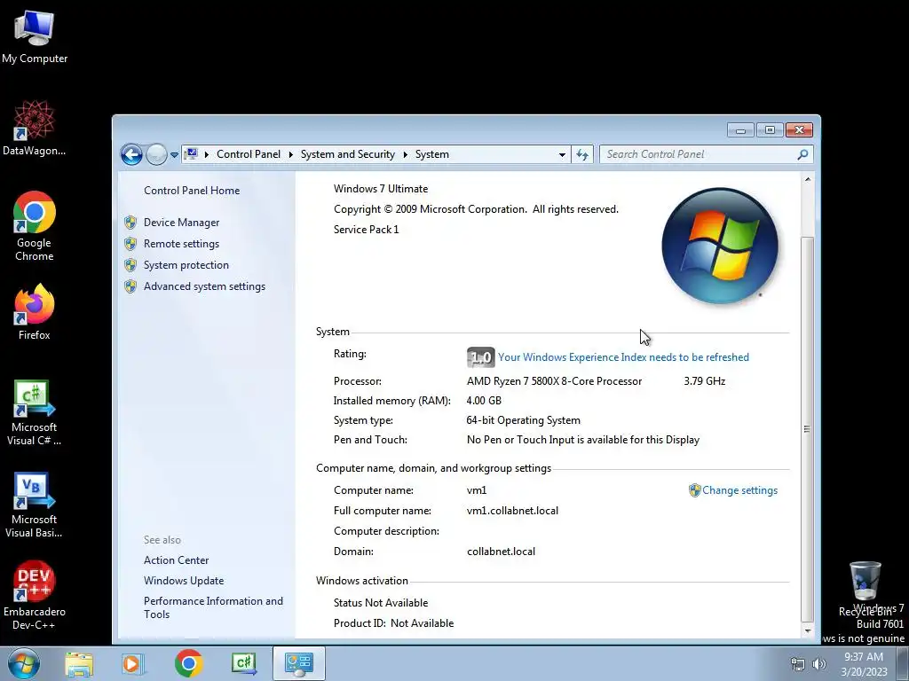This screenshot has height=681, width=909.
Task: Click Show desktop button at taskbar end
Action: click(903, 663)
